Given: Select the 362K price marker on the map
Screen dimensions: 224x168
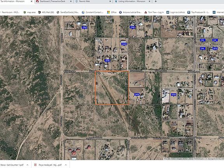Looking at the screenshot, I should [x=215, y=49].
